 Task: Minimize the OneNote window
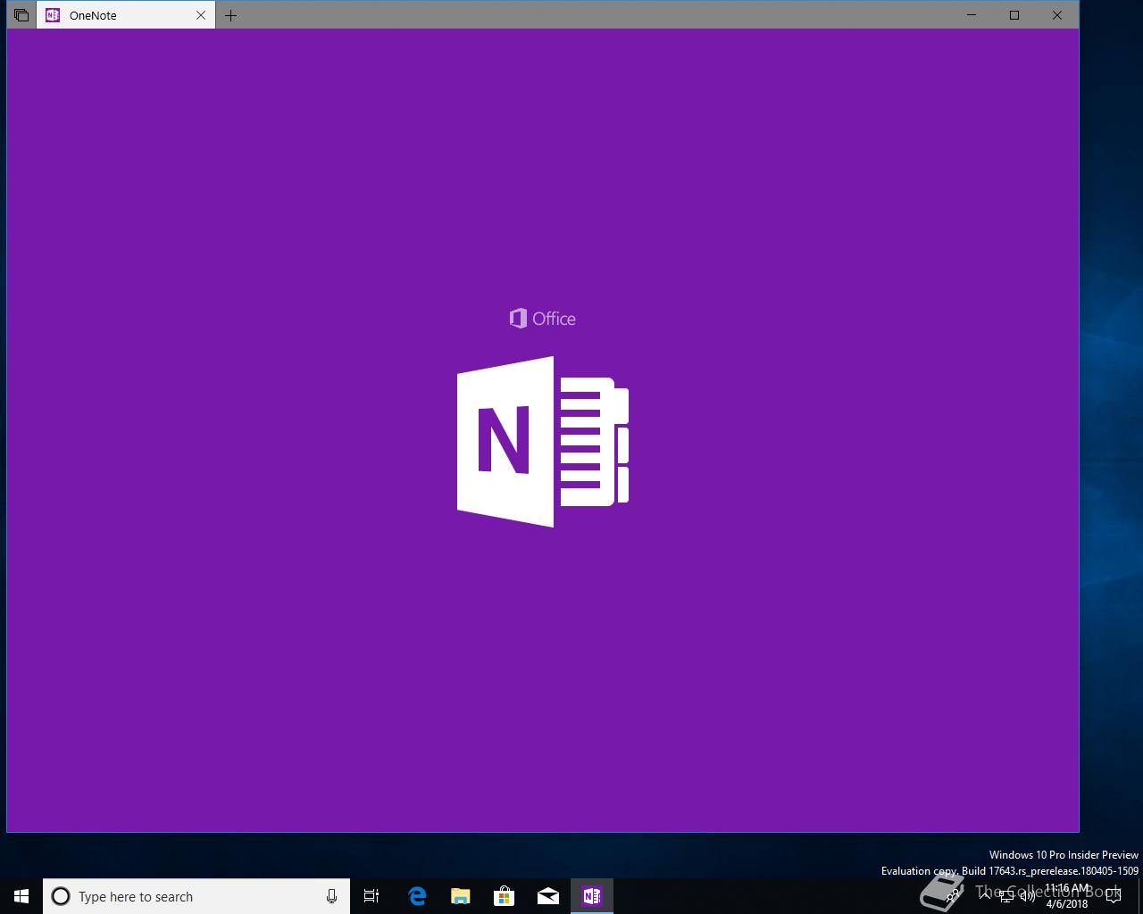pos(972,15)
